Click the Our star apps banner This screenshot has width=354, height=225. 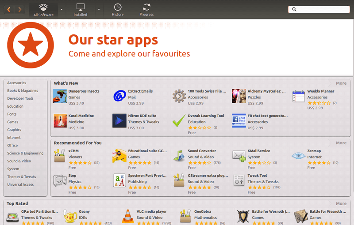tap(177, 48)
